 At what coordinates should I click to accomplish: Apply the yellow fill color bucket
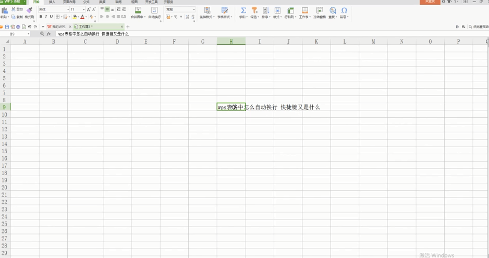tap(75, 17)
